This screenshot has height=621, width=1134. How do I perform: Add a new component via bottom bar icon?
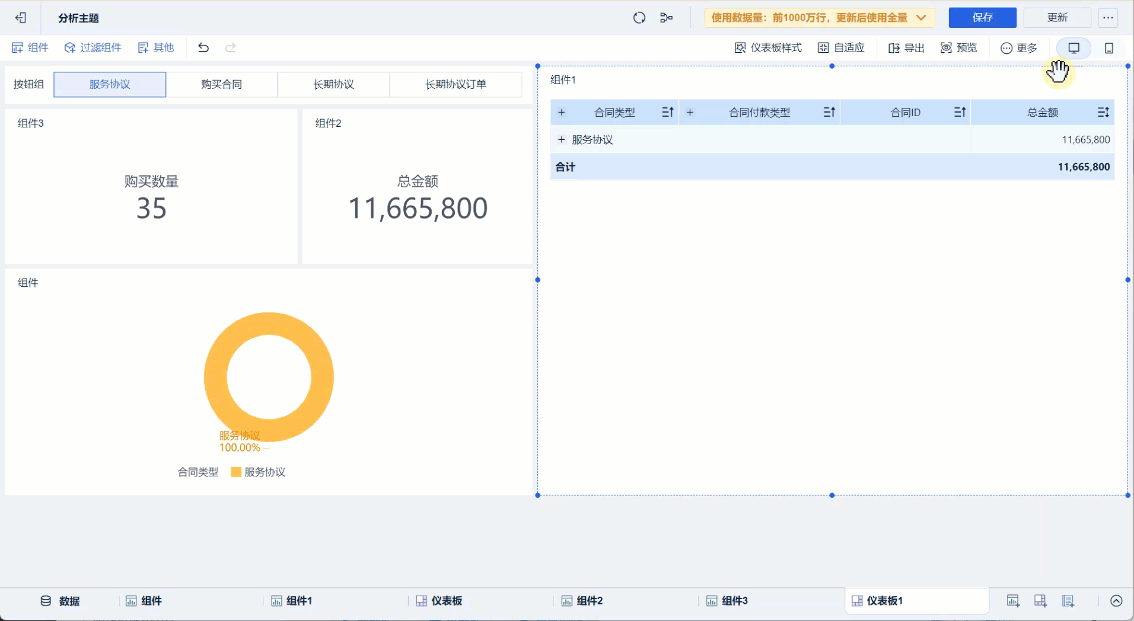pyautogui.click(x=1013, y=601)
